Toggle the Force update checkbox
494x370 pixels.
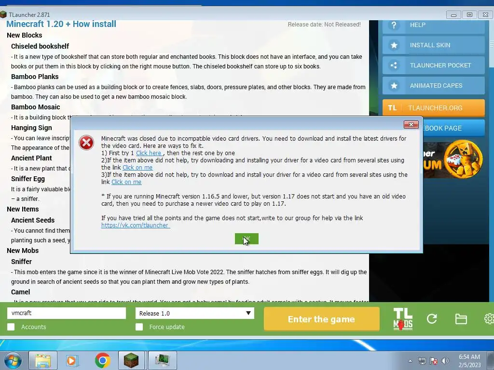(x=139, y=327)
